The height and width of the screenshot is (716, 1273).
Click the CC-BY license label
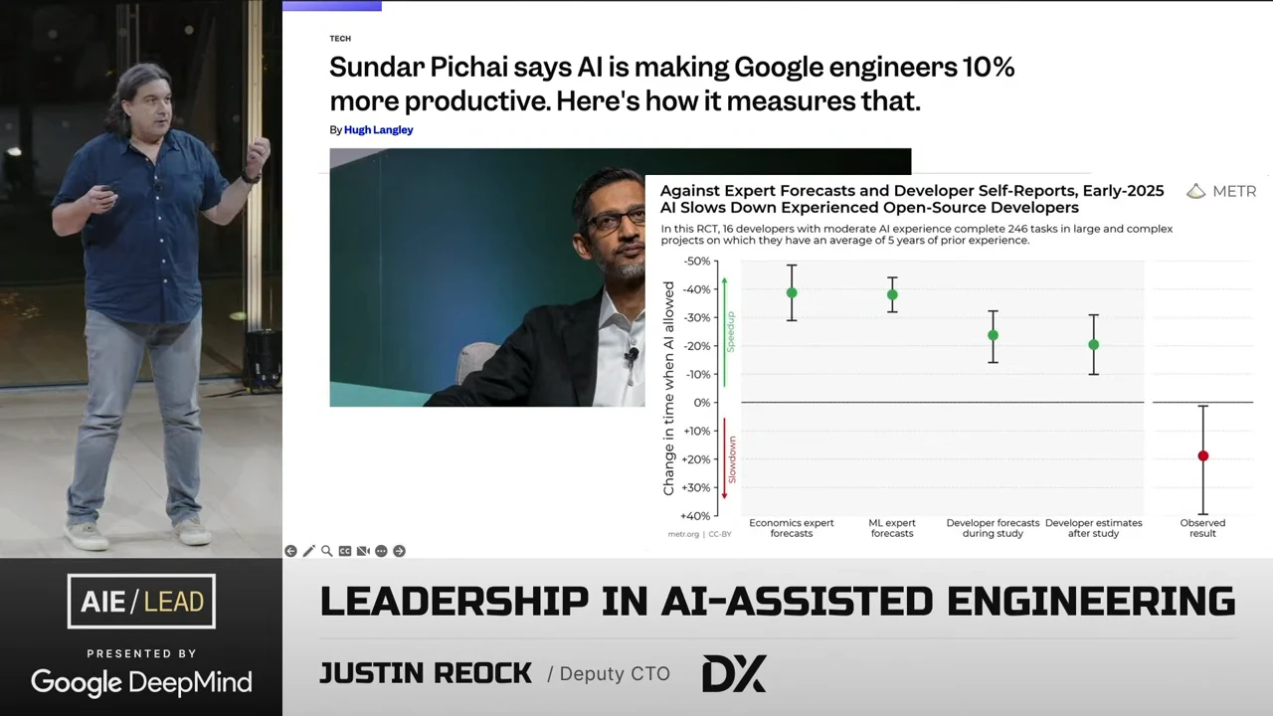pyautogui.click(x=719, y=535)
